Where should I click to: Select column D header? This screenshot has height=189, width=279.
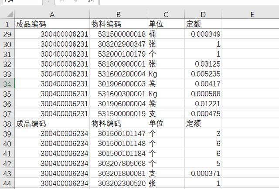(x=203, y=14)
